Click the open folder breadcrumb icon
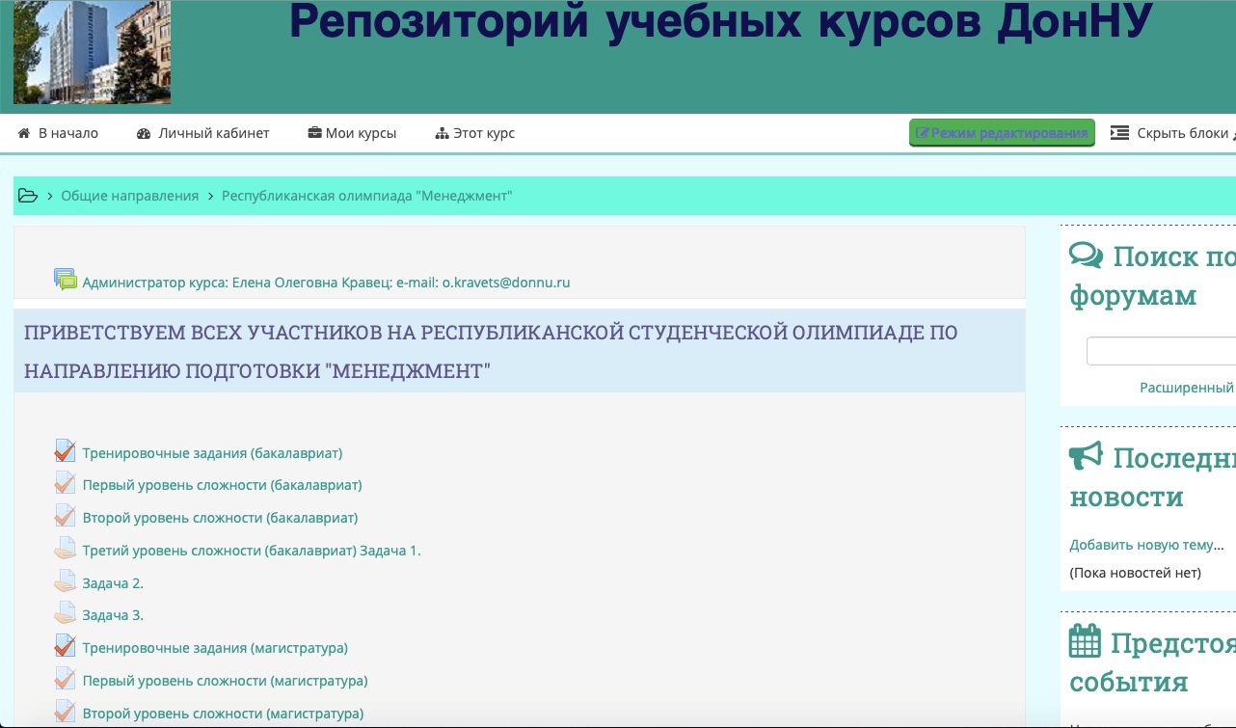The height and width of the screenshot is (728, 1236). [28, 196]
